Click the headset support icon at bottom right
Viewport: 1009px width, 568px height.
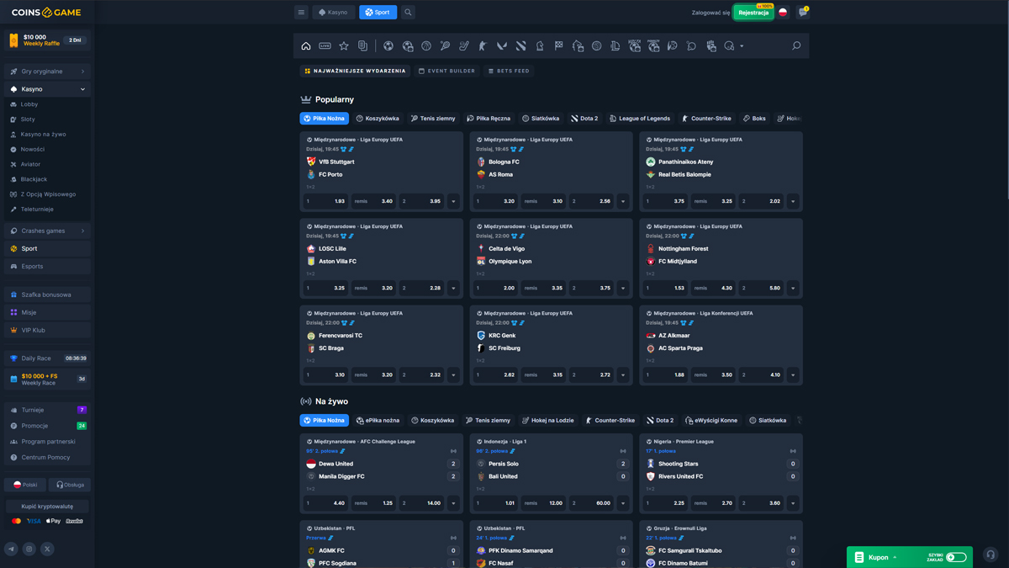point(991,555)
